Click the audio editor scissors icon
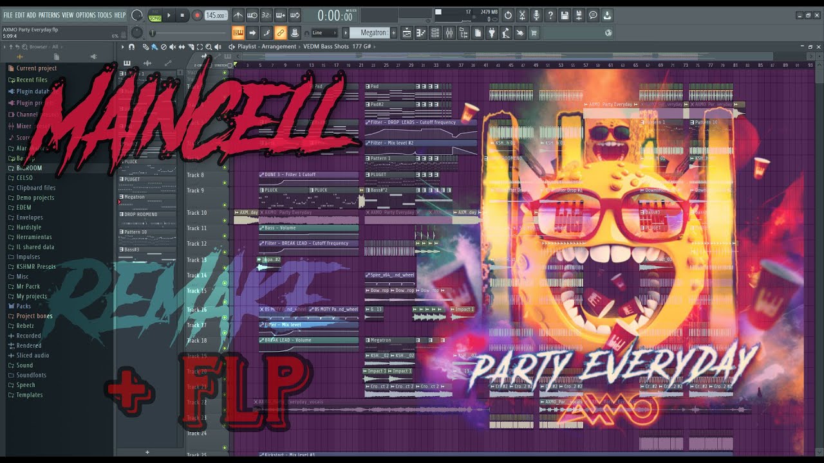 click(x=522, y=15)
